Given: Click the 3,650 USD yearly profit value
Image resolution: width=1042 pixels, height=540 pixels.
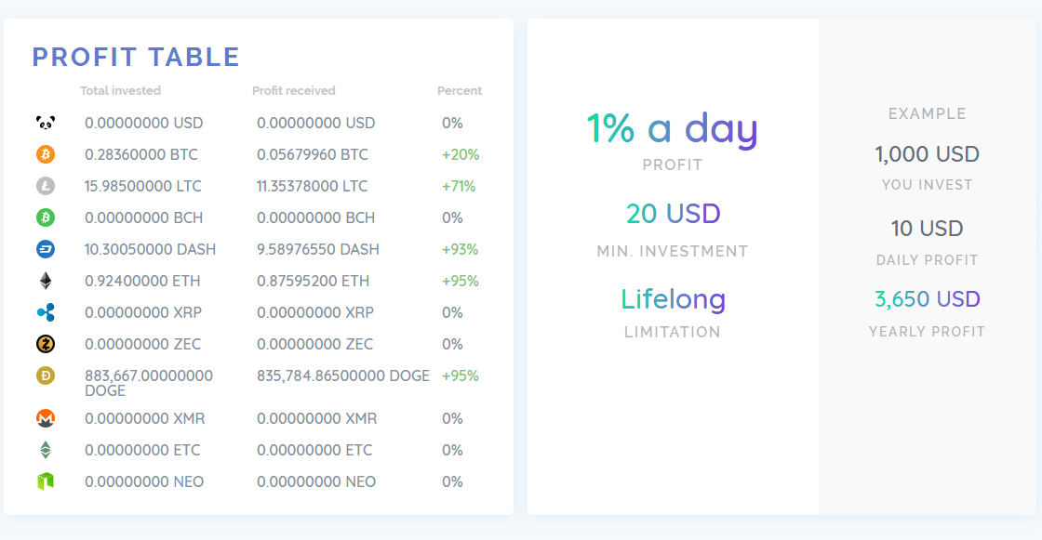Looking at the screenshot, I should pyautogui.click(x=927, y=299).
